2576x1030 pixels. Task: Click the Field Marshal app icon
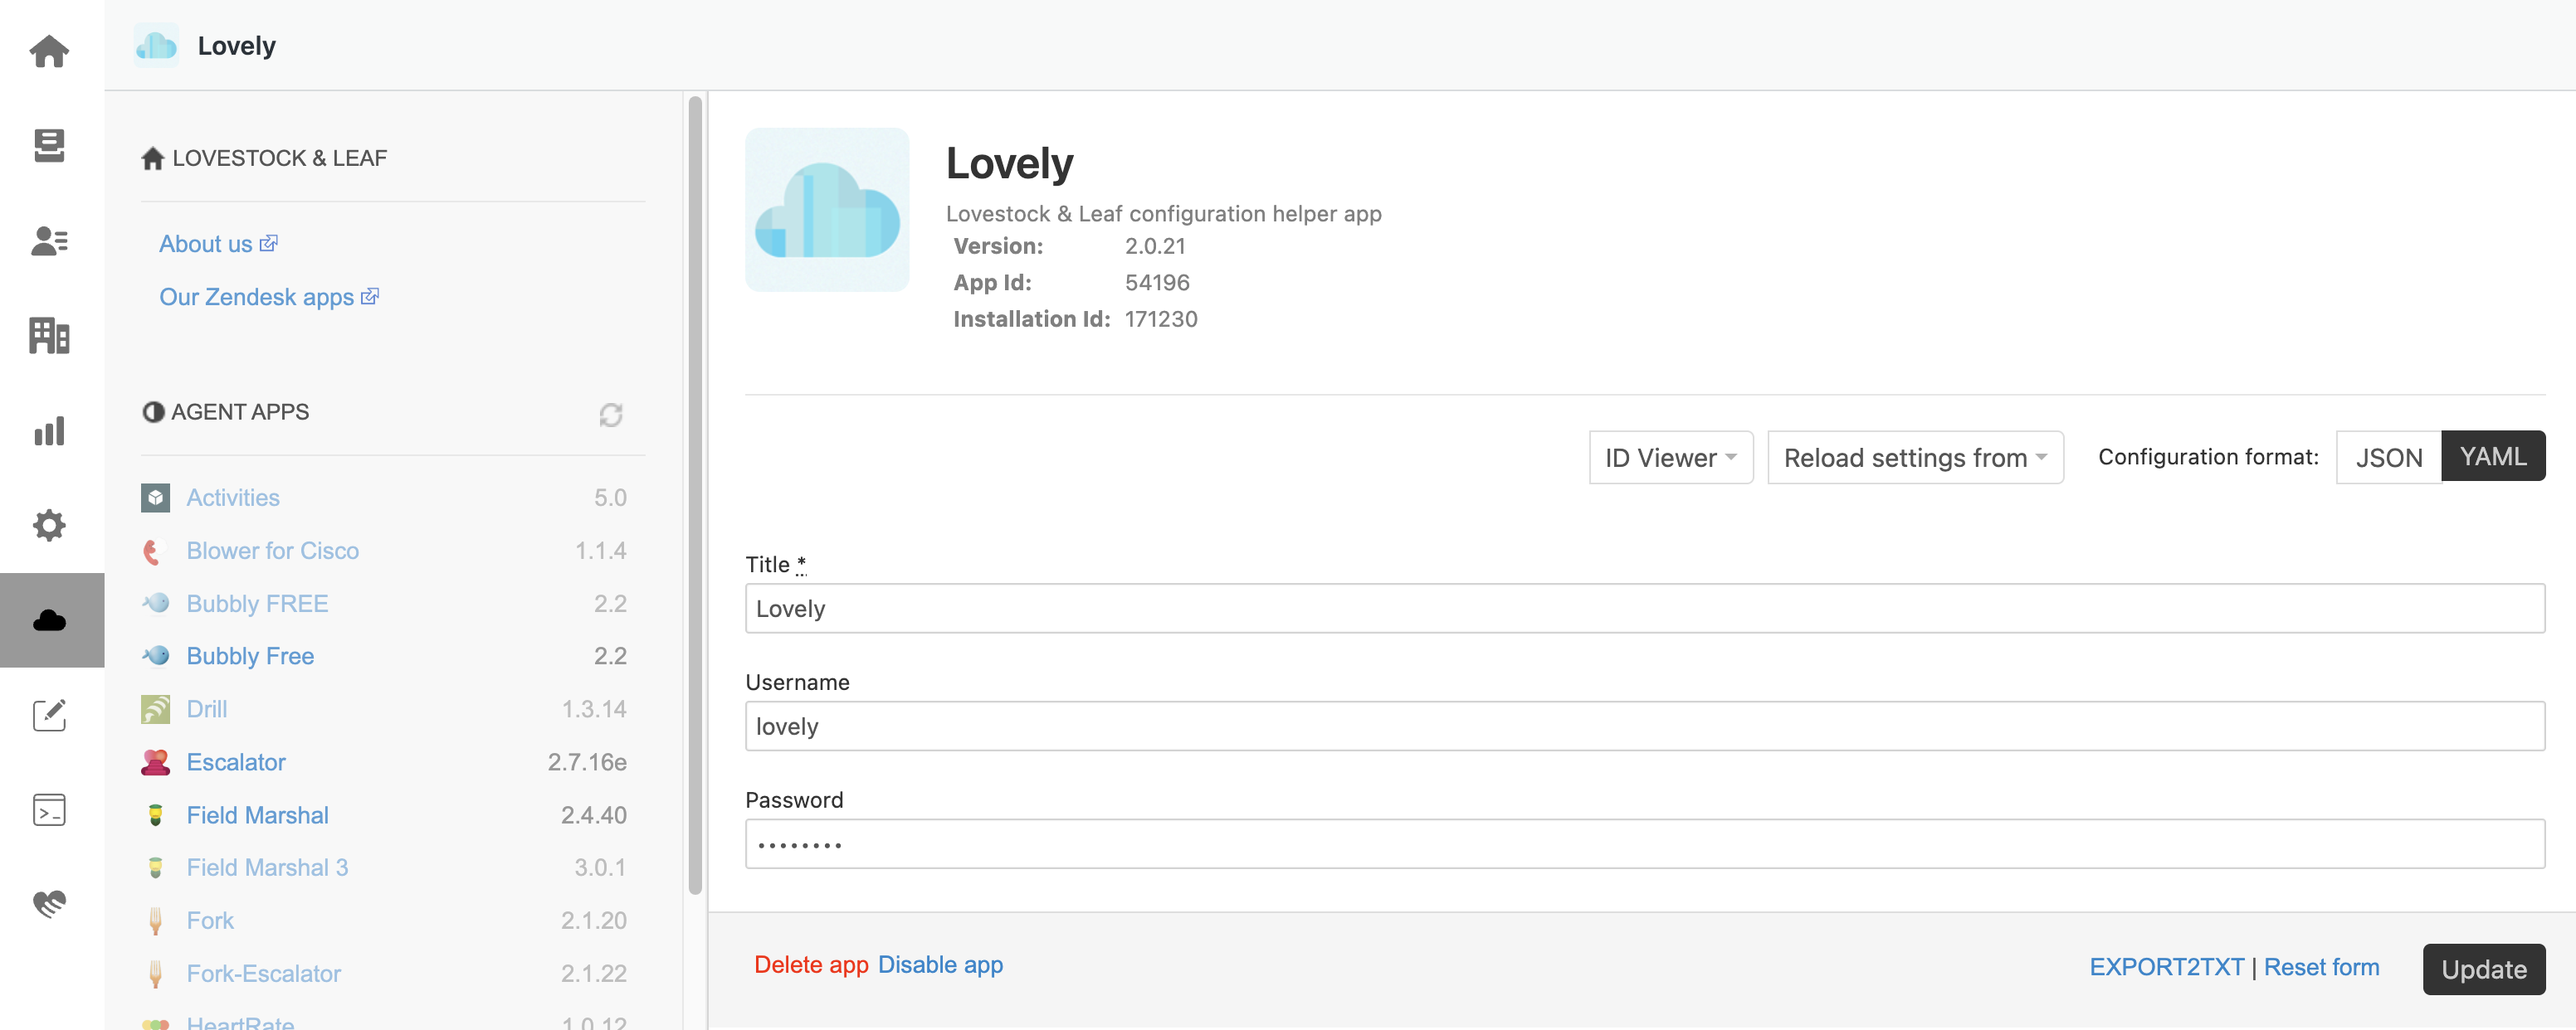(x=155, y=815)
